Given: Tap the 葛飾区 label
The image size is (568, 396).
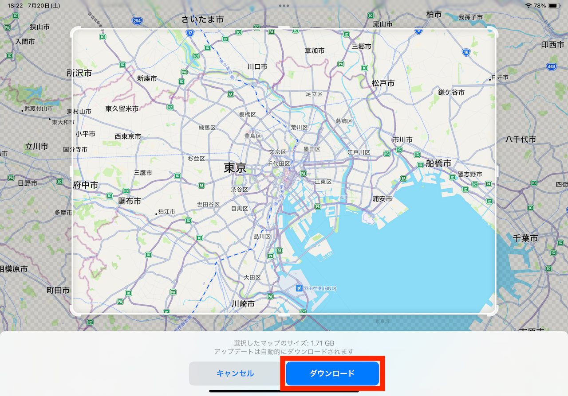Looking at the screenshot, I should click(x=344, y=121).
